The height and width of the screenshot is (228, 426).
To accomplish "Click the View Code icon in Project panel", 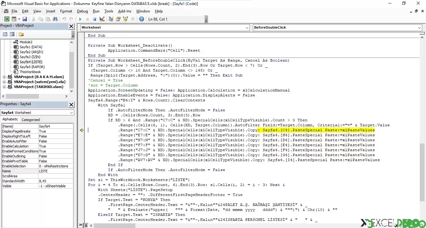I will pos(5,34).
